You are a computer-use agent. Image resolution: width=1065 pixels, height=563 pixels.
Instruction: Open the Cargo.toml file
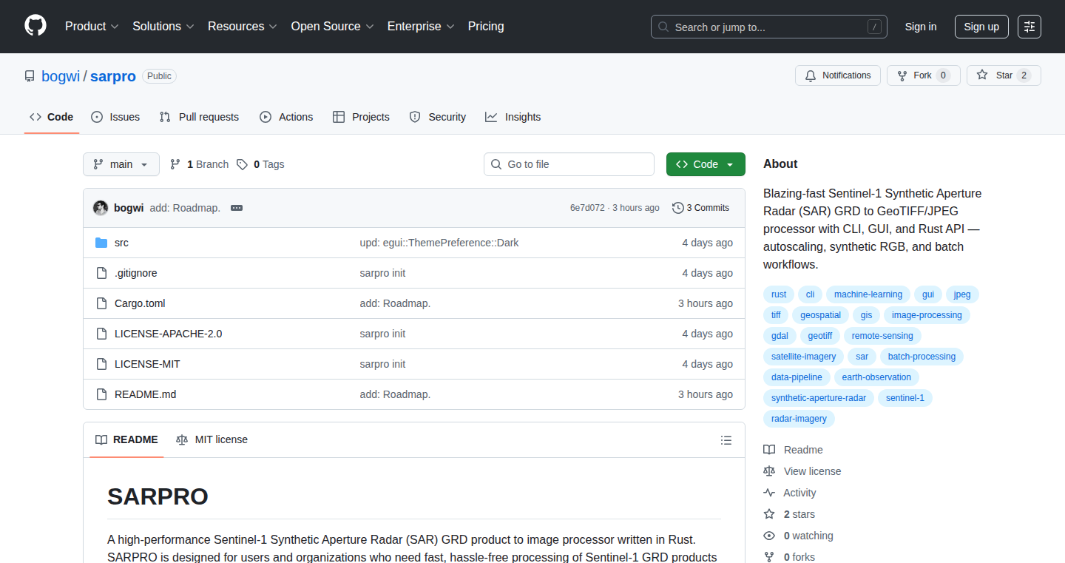click(x=140, y=303)
